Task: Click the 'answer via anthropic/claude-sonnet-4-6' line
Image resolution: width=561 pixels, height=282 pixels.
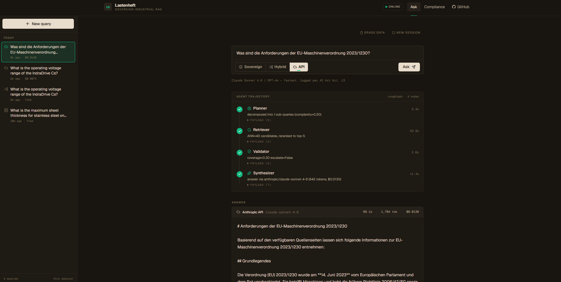Action: (294, 179)
